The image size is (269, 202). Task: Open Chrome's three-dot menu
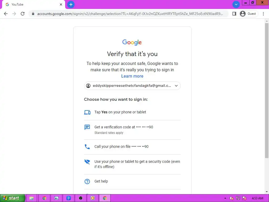pos(263,14)
